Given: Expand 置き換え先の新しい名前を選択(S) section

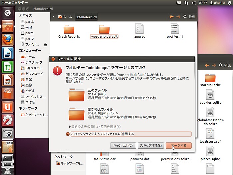Looking at the screenshot, I should tap(95, 127).
